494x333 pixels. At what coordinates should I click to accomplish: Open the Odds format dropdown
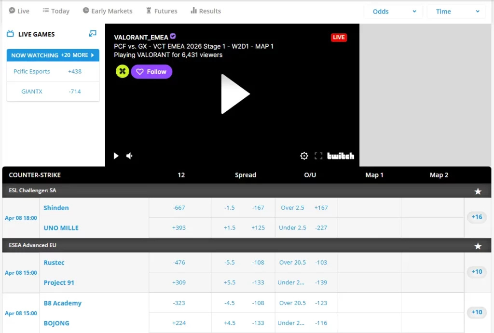[393, 12]
